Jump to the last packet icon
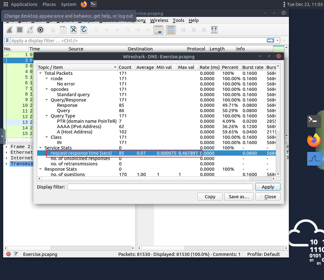Viewport: 324px width, 280px height. click(148, 30)
